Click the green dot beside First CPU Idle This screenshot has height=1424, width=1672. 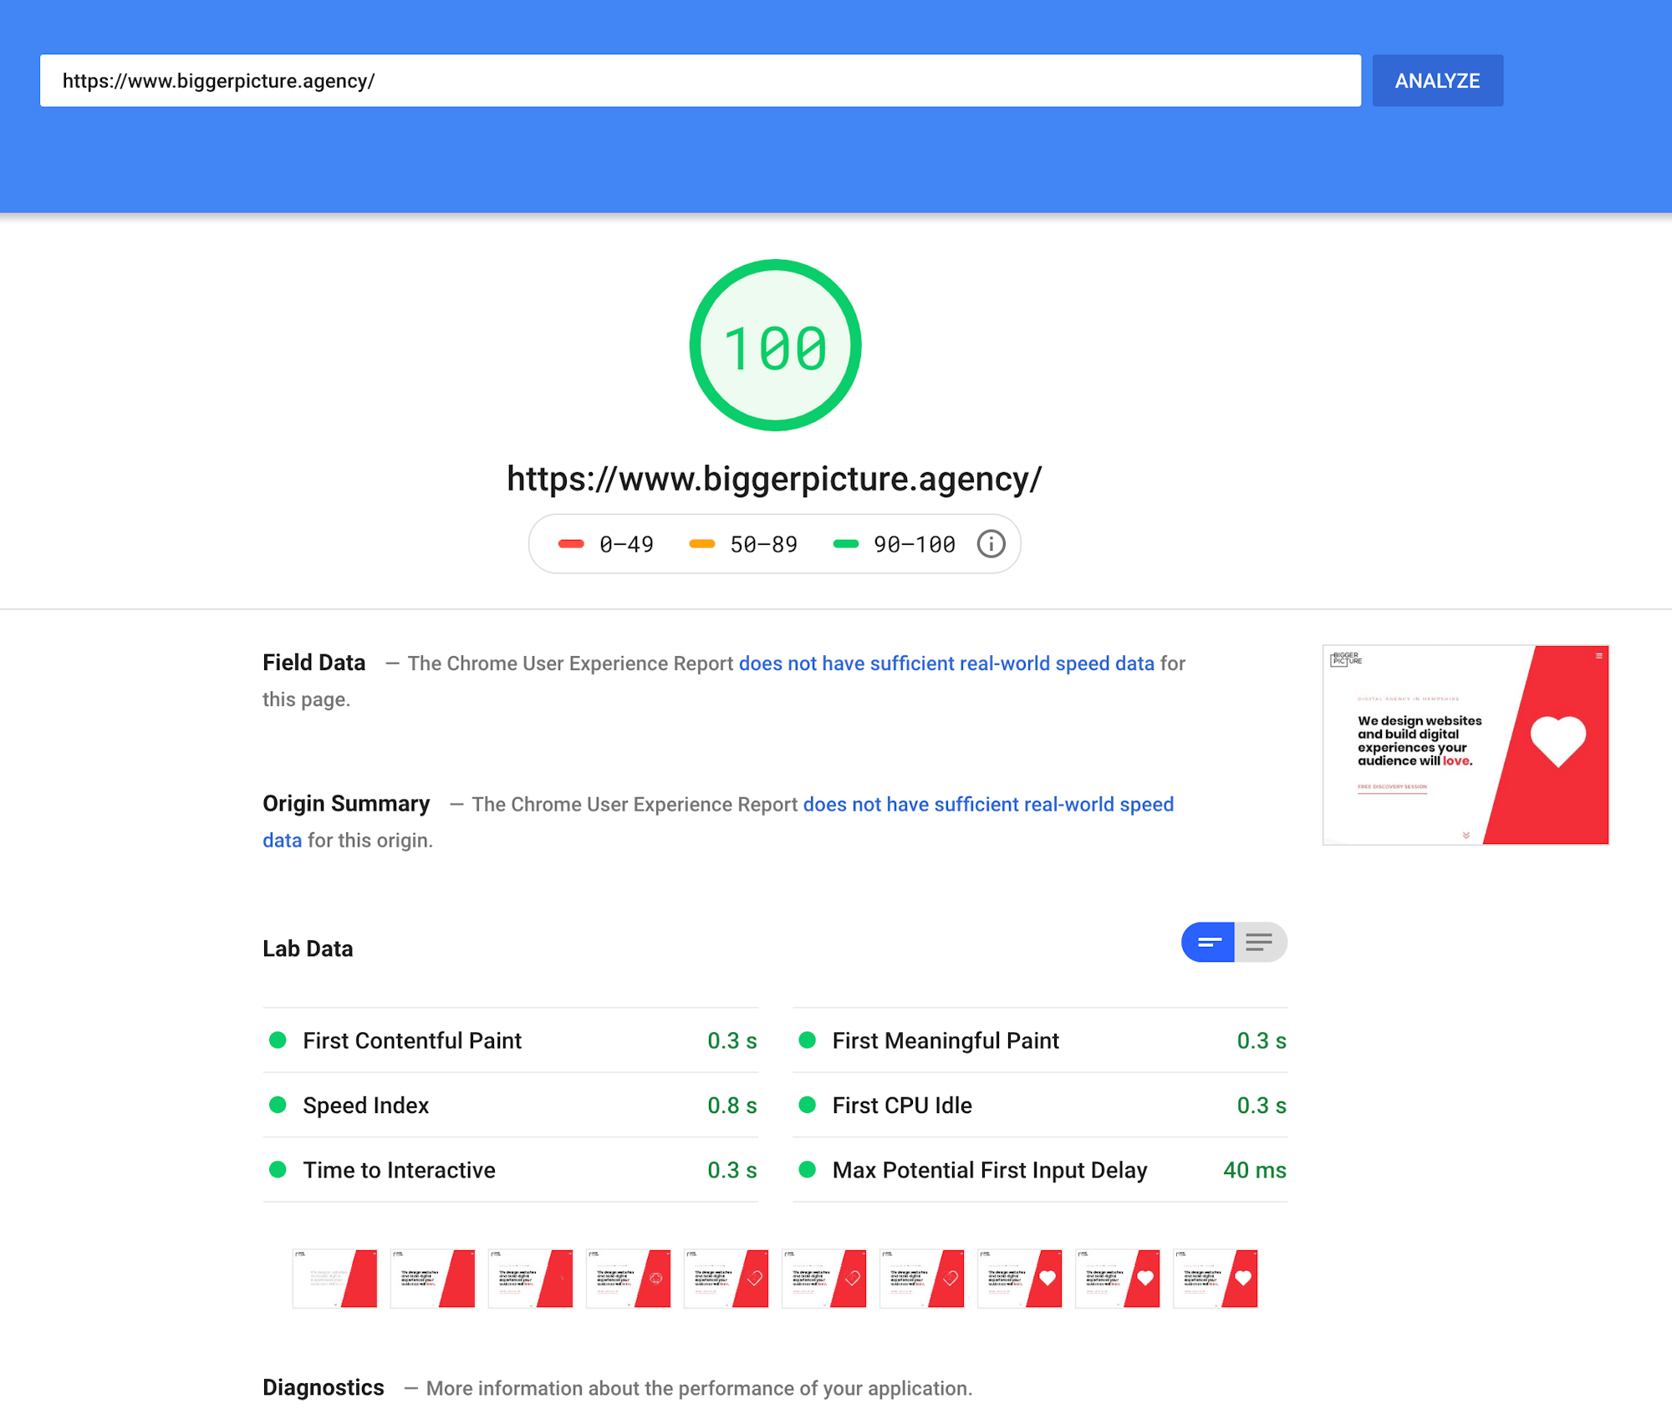pyautogui.click(x=807, y=1105)
